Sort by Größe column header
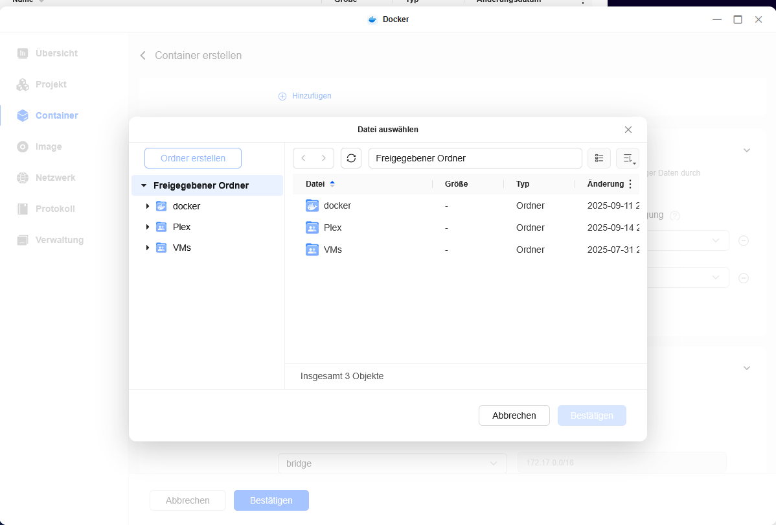Screen dimensions: 776x525 [456, 184]
